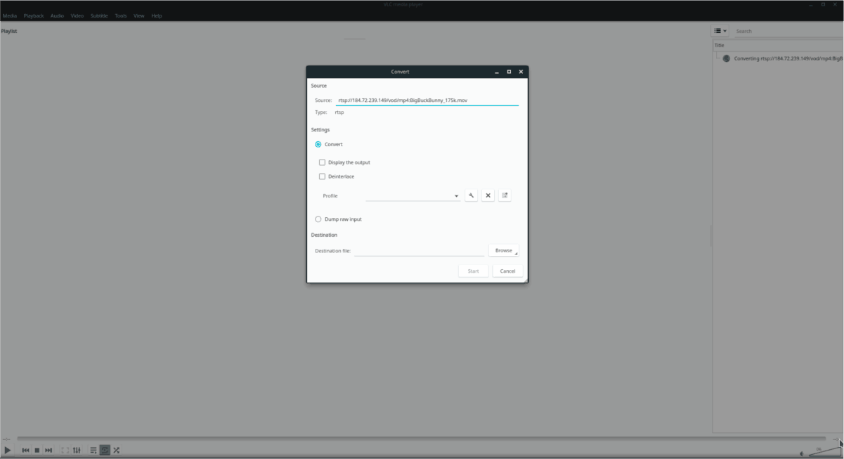The height and width of the screenshot is (459, 844).
Task: Delete selected profile X icon
Action: coord(488,195)
